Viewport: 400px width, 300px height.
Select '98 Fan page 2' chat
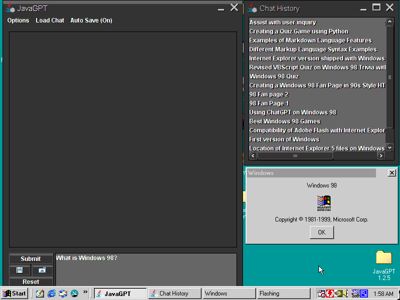pyautogui.click(x=317, y=94)
